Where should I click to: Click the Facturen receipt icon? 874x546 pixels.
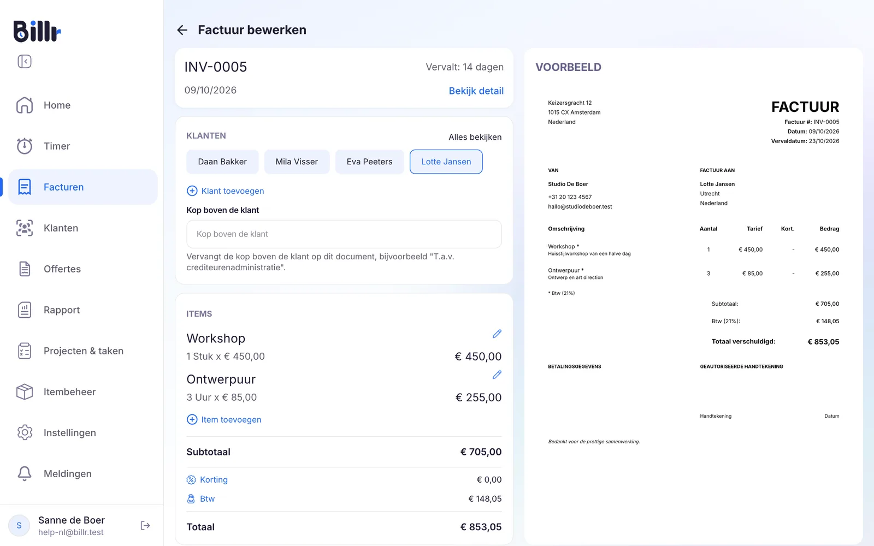point(25,187)
